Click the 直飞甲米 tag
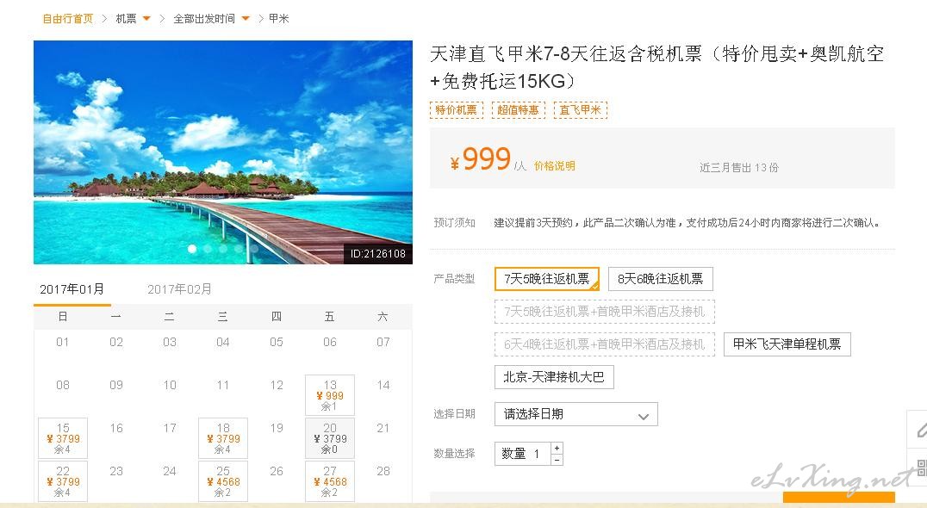The height and width of the screenshot is (508, 927). 581,110
